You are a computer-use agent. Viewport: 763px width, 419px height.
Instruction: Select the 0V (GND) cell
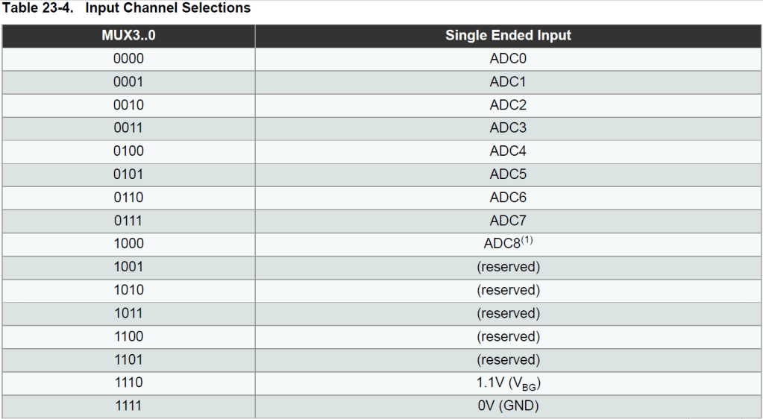coord(508,406)
